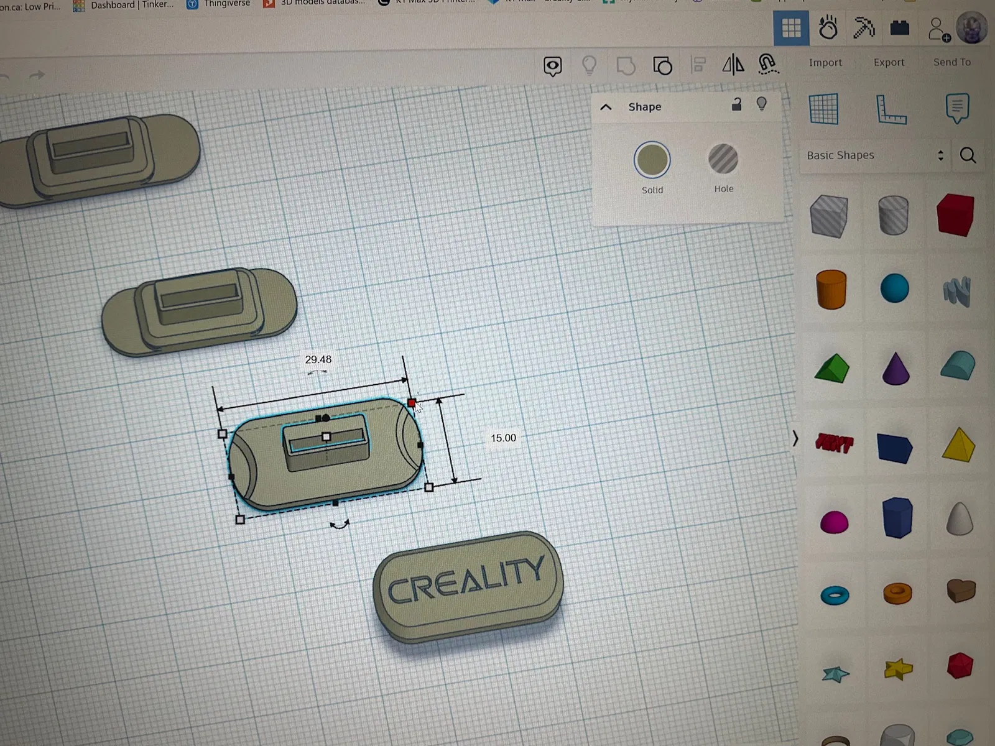Pick the red Box shape
This screenshot has height=746, width=995.
tap(955, 215)
